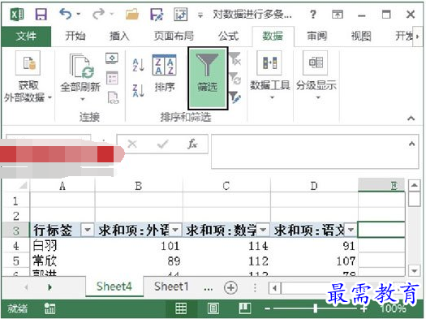Toggle the 筛选 filter button
426x319 pixels.
click(x=208, y=78)
